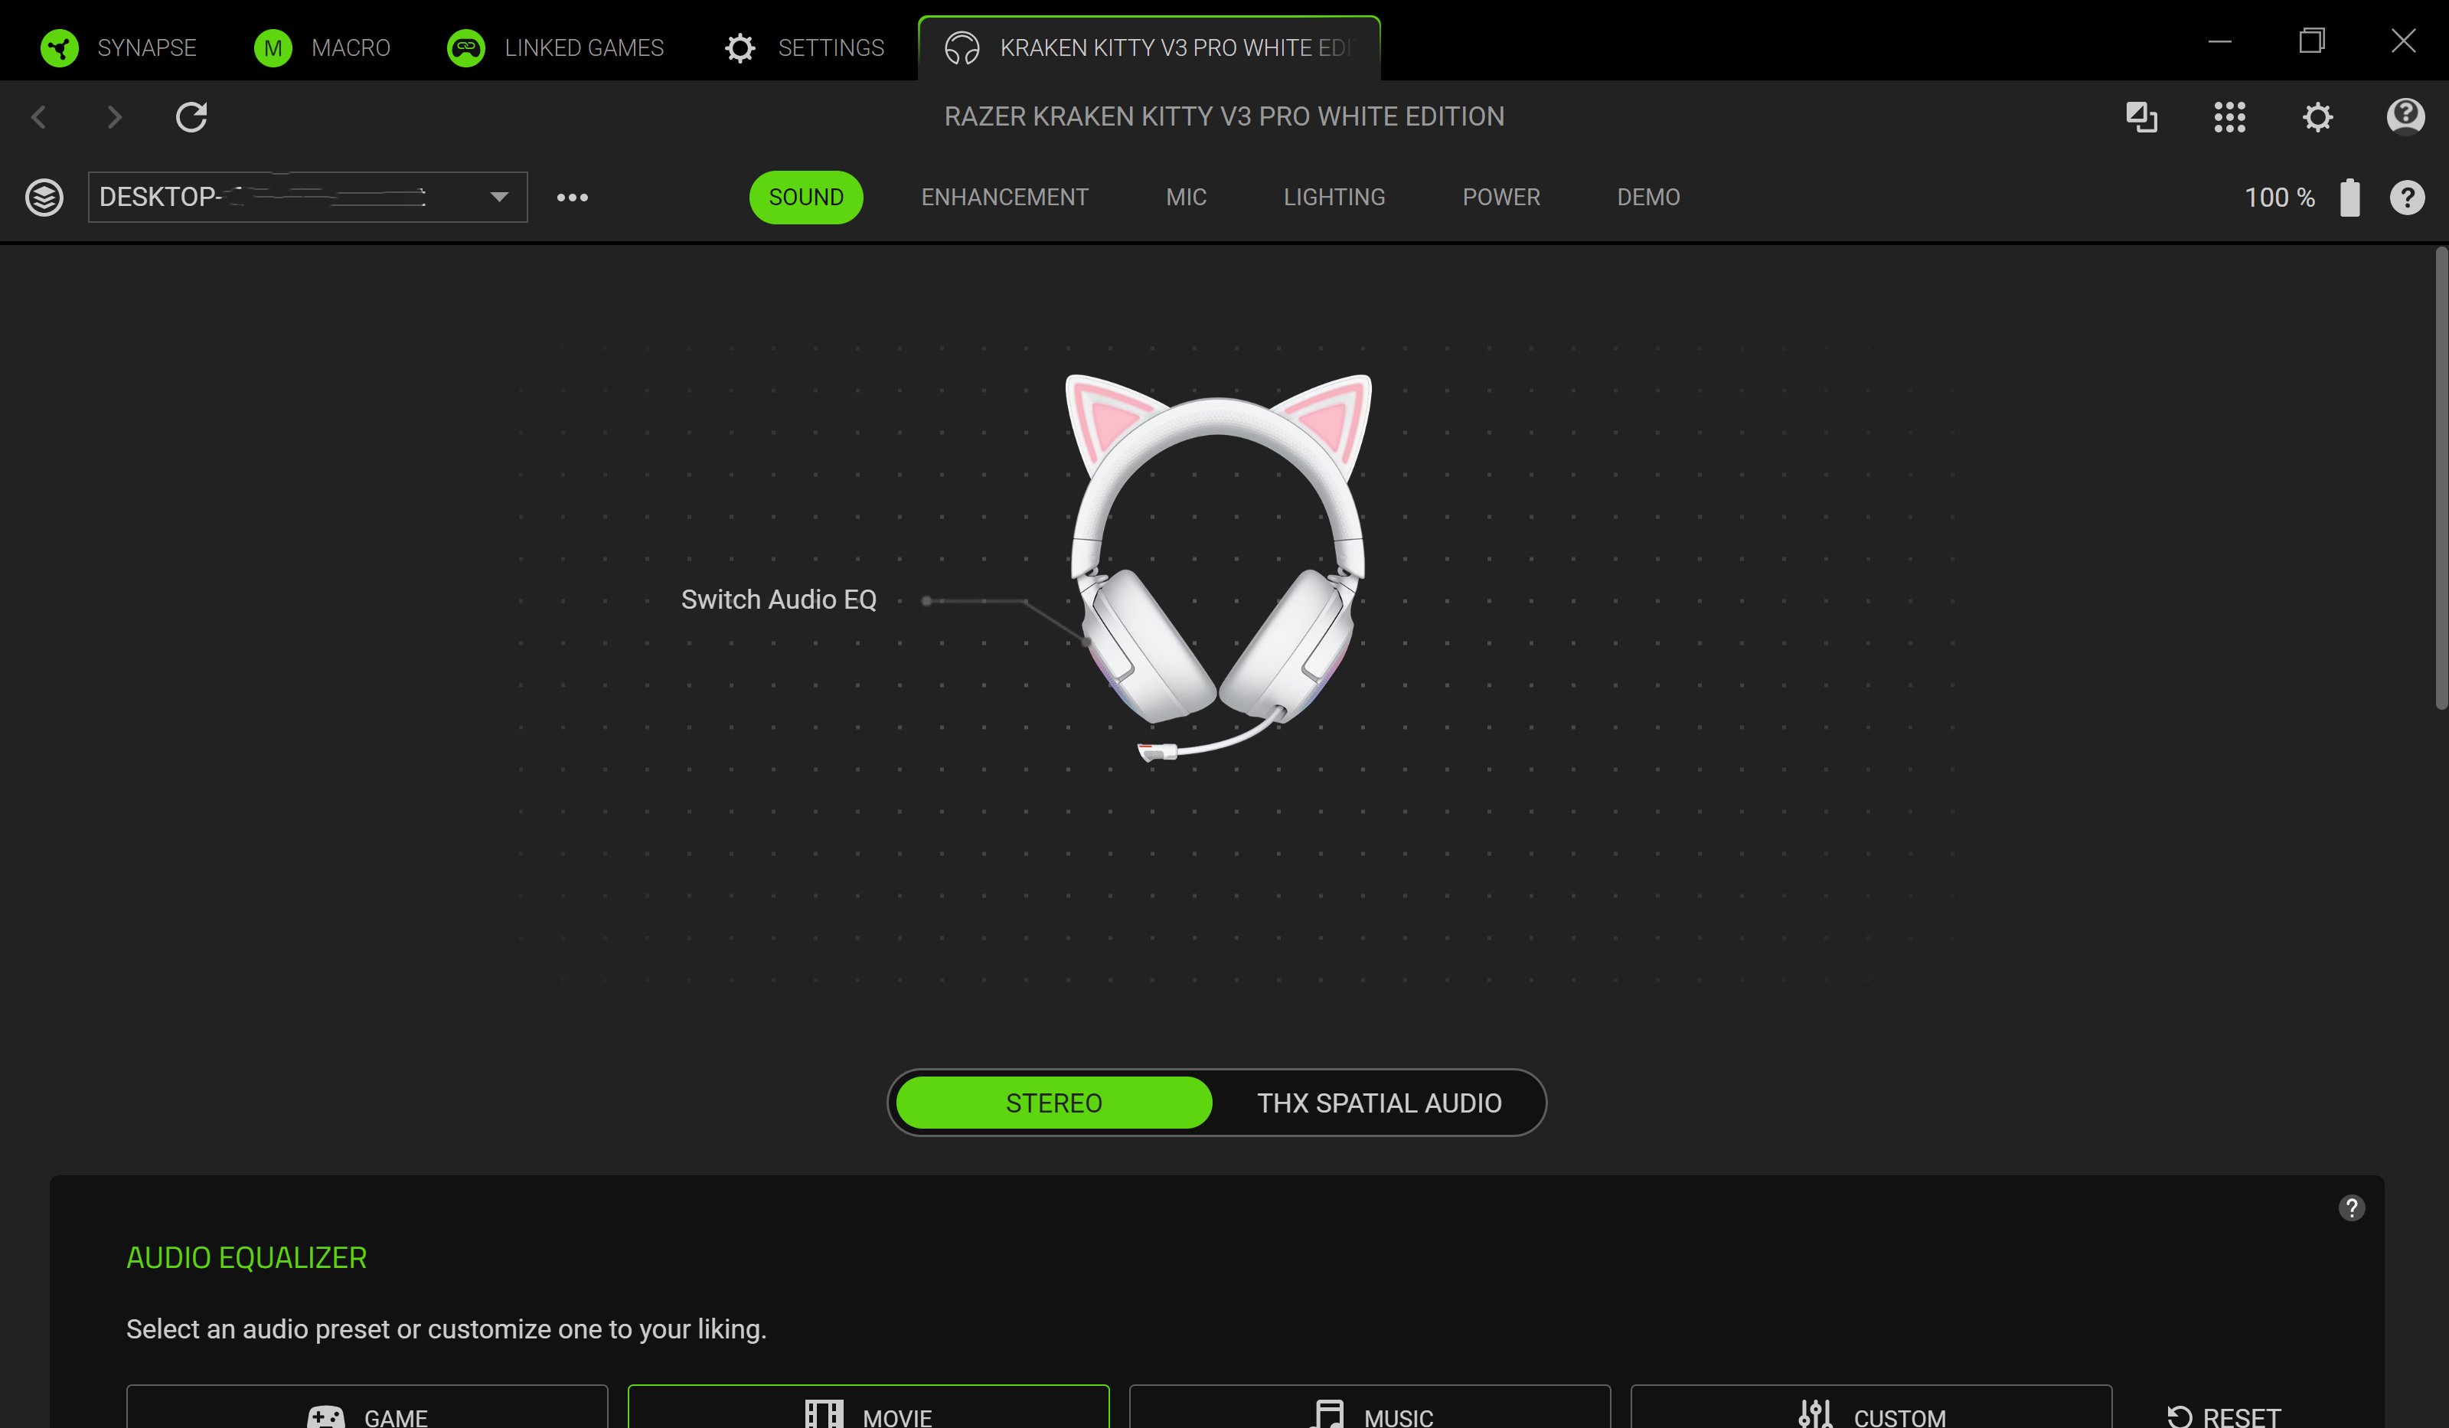Click the headset icon in device tab
This screenshot has height=1428, width=2449.
(x=962, y=47)
